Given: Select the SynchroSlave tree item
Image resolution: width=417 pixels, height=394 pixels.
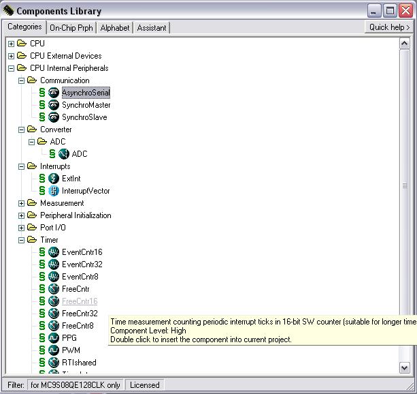Looking at the screenshot, I should tap(84, 117).
